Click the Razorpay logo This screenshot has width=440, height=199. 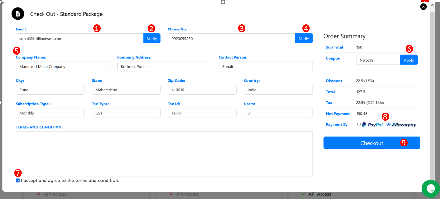coord(404,125)
